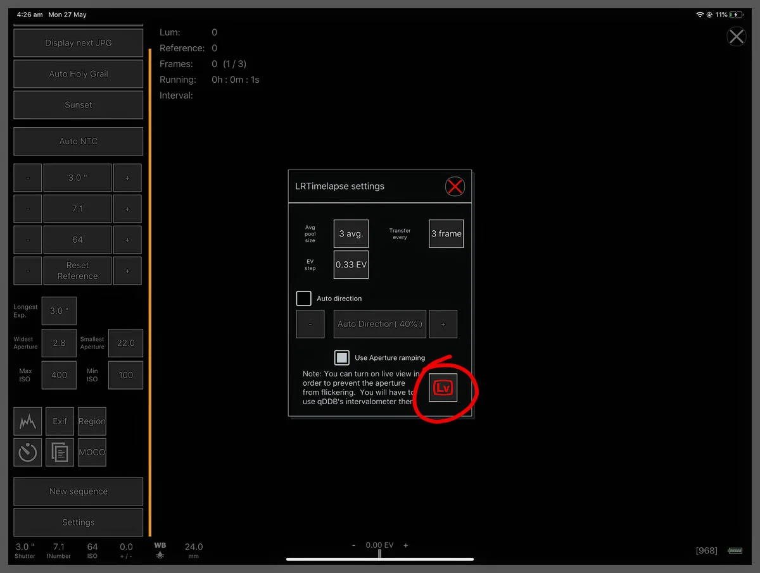
Task: Select the Region tool
Action: tap(92, 421)
